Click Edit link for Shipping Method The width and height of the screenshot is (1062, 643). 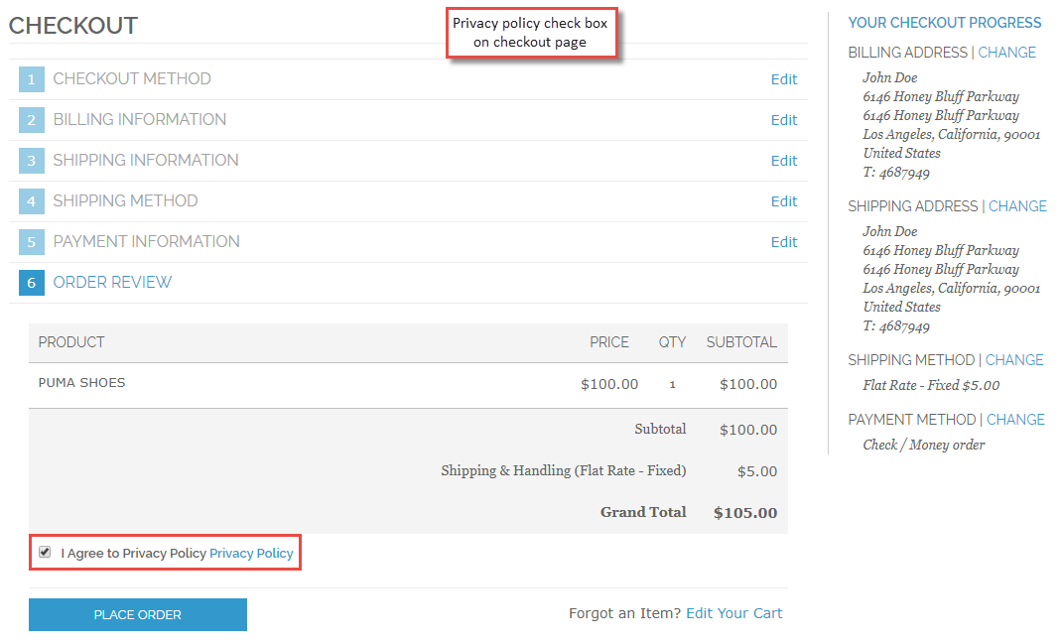tap(784, 201)
